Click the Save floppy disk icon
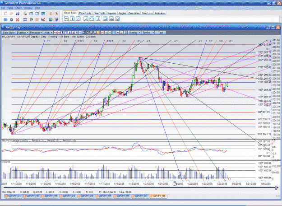This screenshot has width=282, height=206. pos(18,14)
